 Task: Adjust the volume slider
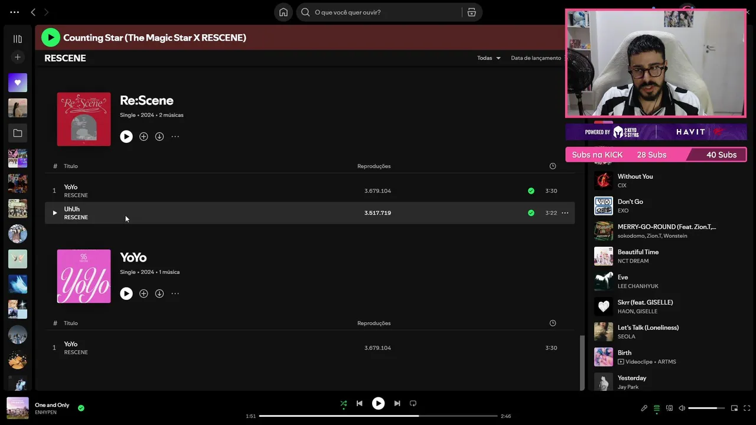[x=706, y=408]
